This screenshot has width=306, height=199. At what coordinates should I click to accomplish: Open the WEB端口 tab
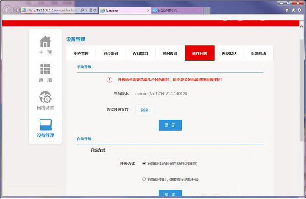140,53
